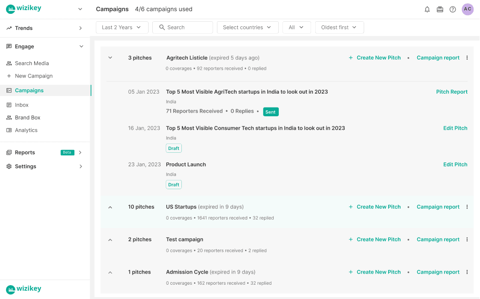Expand the Trends sidebar section
The width and height of the screenshot is (480, 299).
(x=45, y=28)
